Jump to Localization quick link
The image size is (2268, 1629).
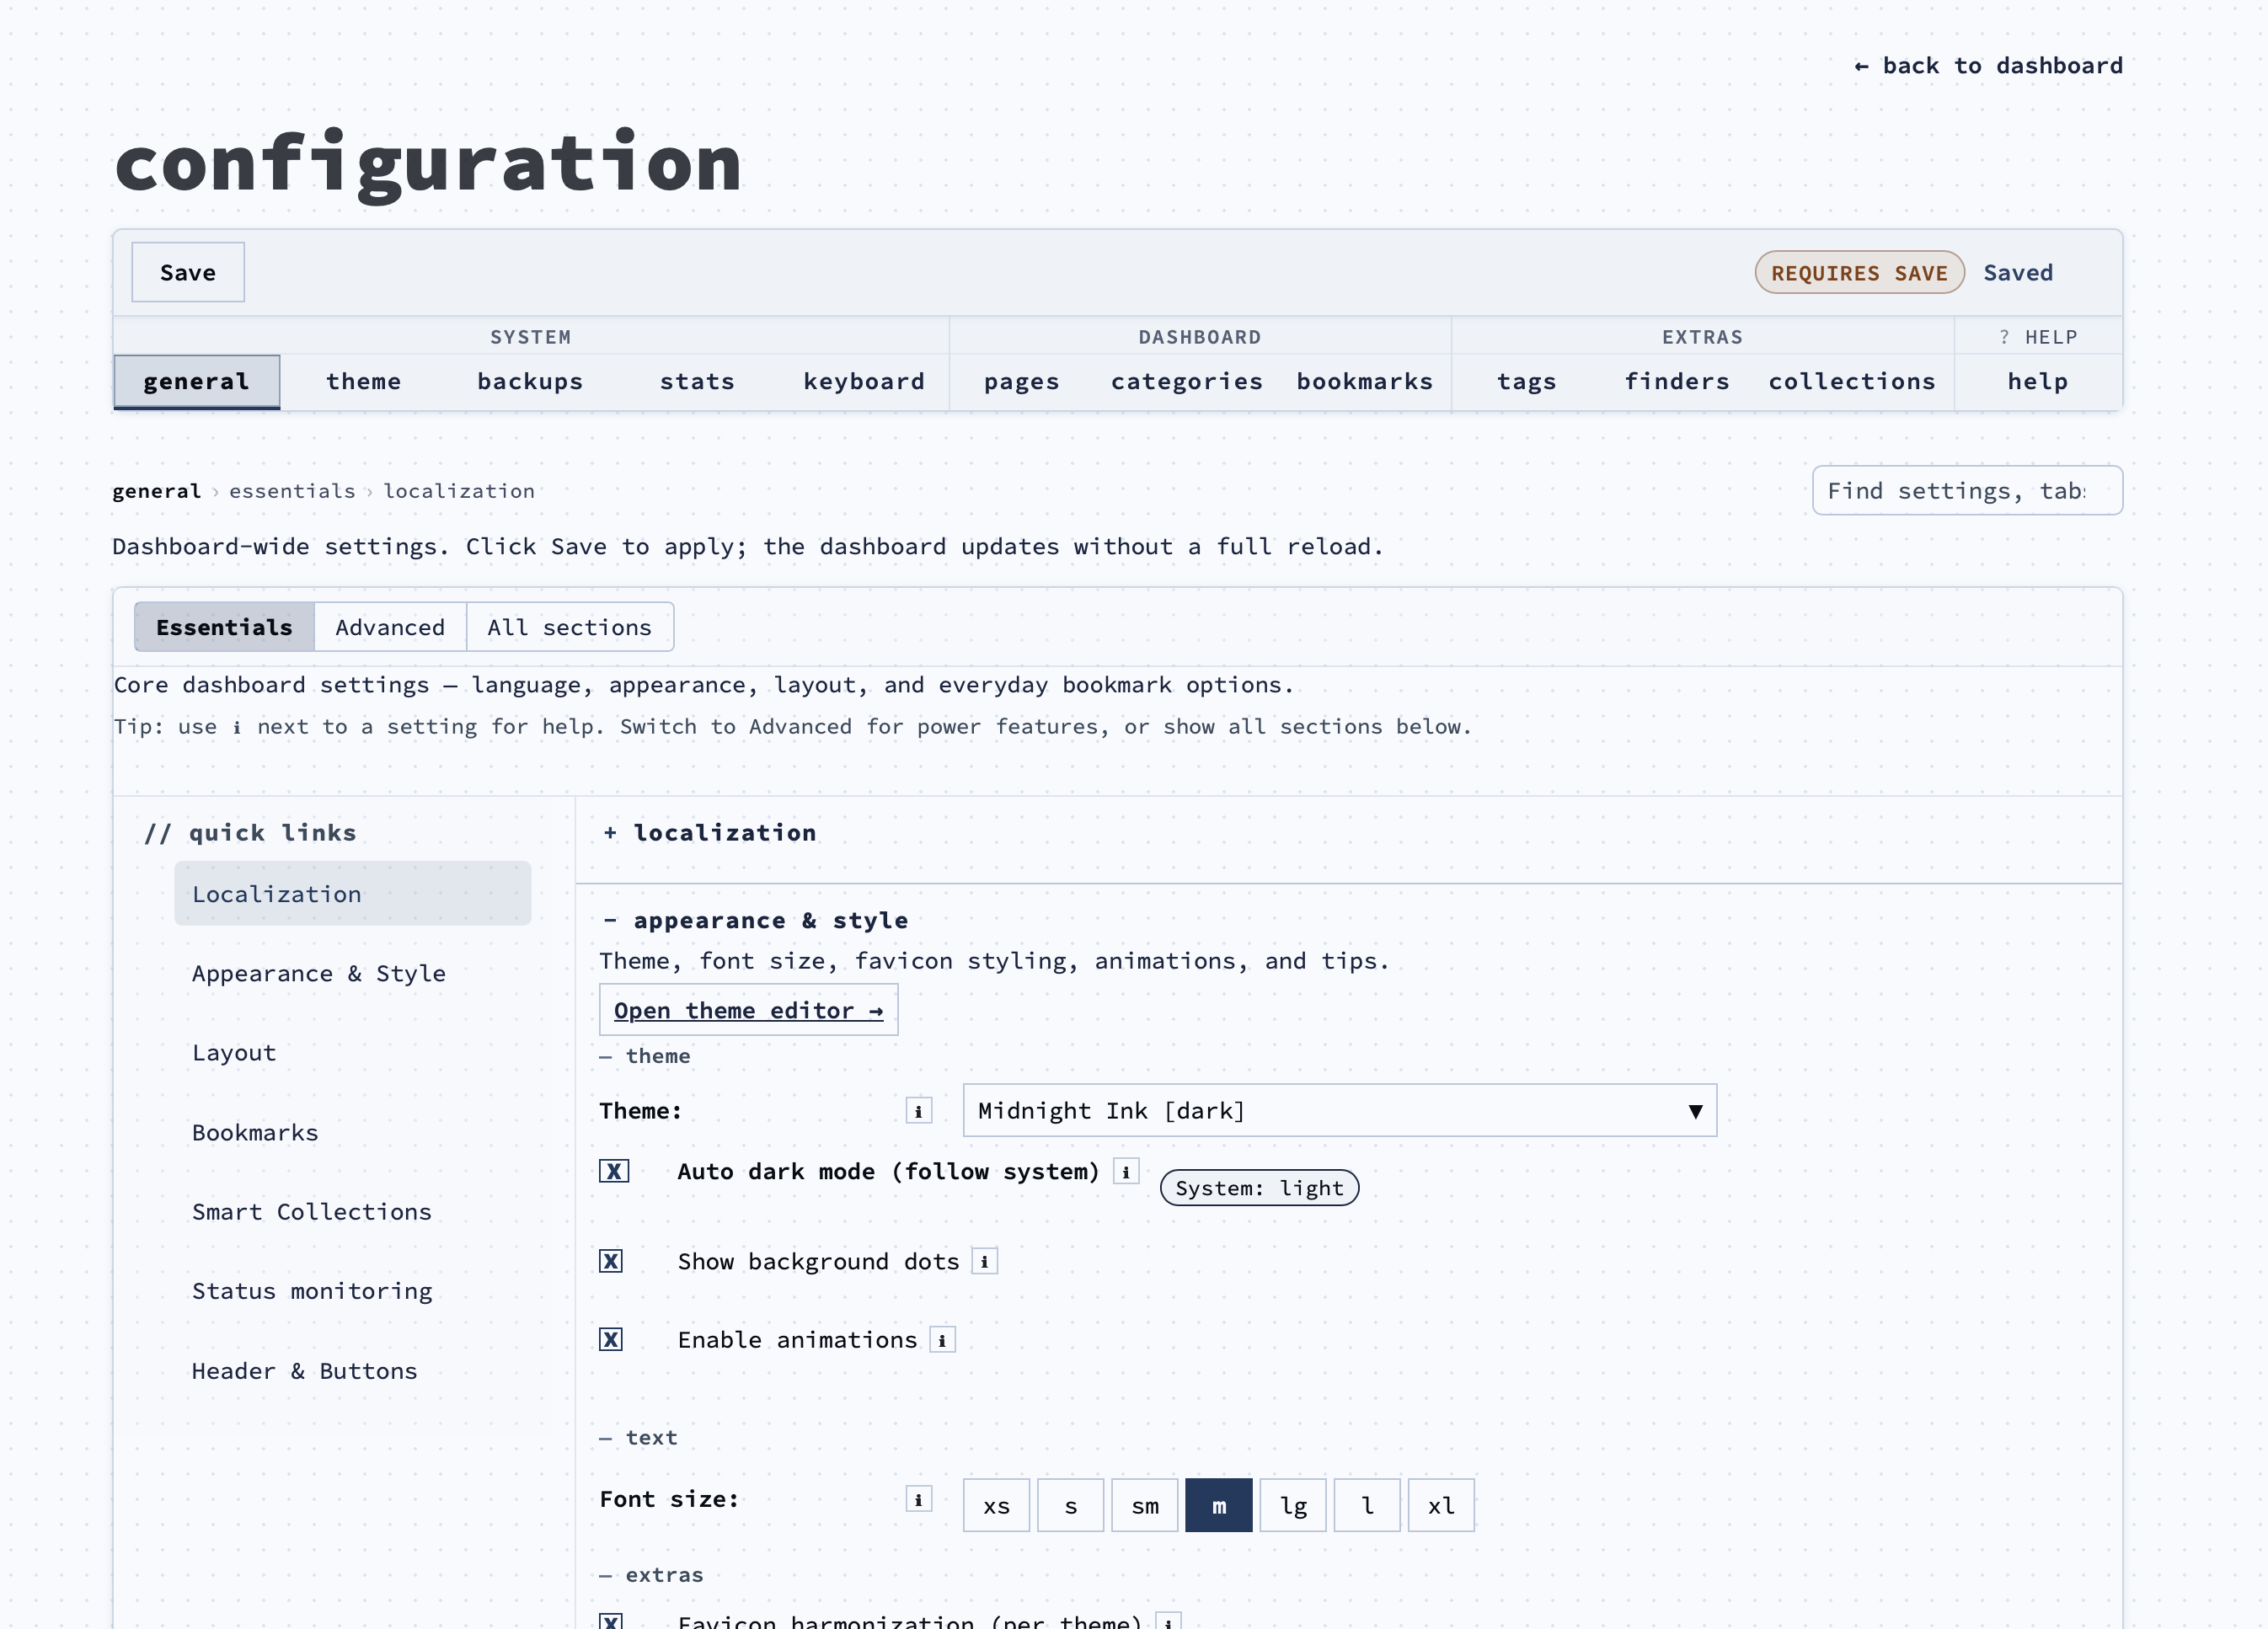tap(352, 894)
